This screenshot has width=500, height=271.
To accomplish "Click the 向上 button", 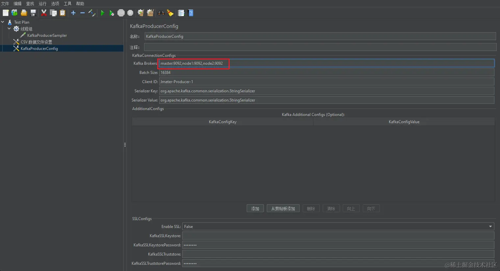I will pos(351,209).
